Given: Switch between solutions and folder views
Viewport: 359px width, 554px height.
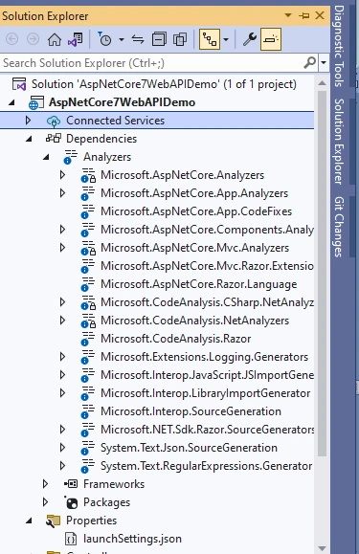Looking at the screenshot, I should (x=76, y=39).
